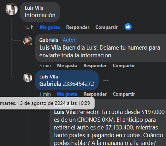Open Gabriela's avatar with green online dot
Image resolution: width=166 pixels, height=146 pixels.
click(x=28, y=41)
